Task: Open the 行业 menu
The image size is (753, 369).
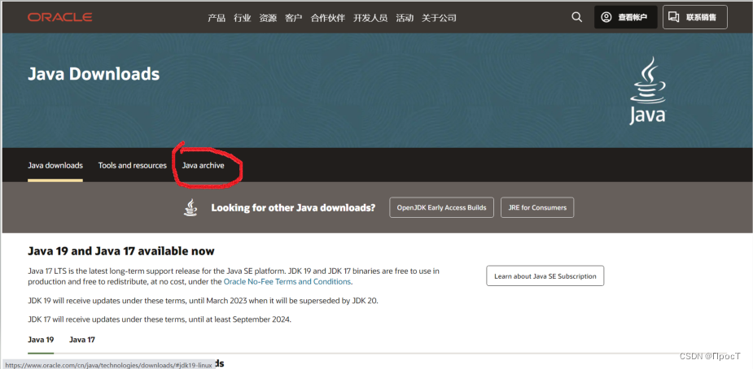Action: click(x=243, y=18)
